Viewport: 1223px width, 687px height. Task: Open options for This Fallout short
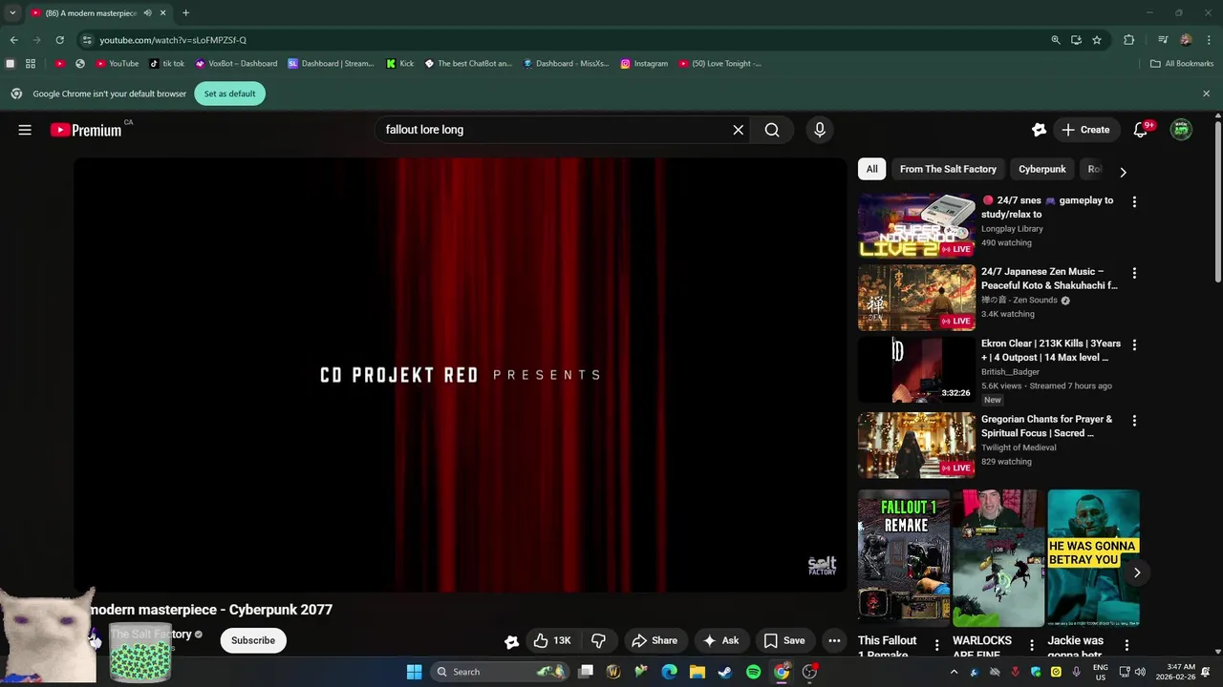coord(936,646)
